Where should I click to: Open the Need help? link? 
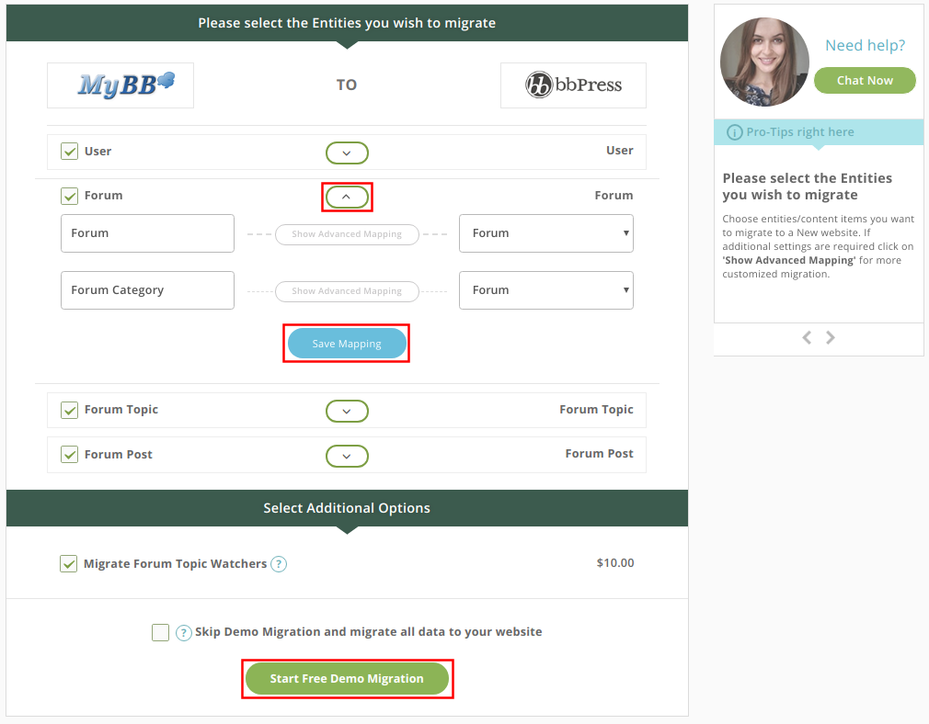pos(865,46)
